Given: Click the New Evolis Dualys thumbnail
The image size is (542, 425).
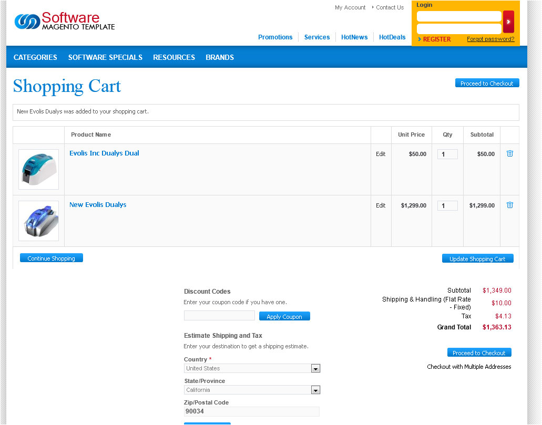Looking at the screenshot, I should (39, 221).
